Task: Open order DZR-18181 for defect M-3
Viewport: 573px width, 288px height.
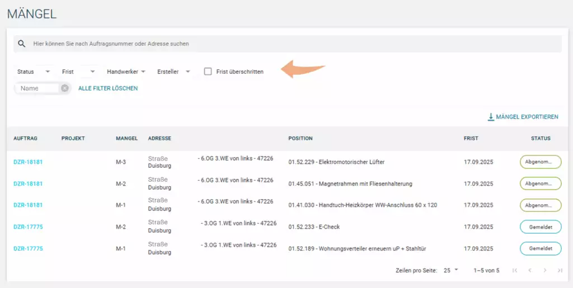Action: [x=28, y=162]
